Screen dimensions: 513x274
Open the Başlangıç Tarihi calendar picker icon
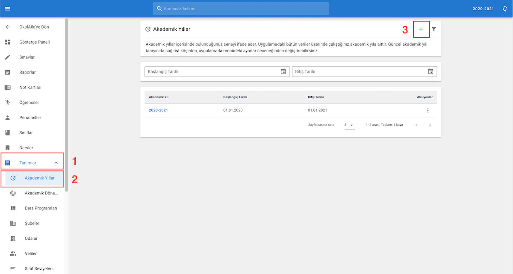click(x=283, y=71)
